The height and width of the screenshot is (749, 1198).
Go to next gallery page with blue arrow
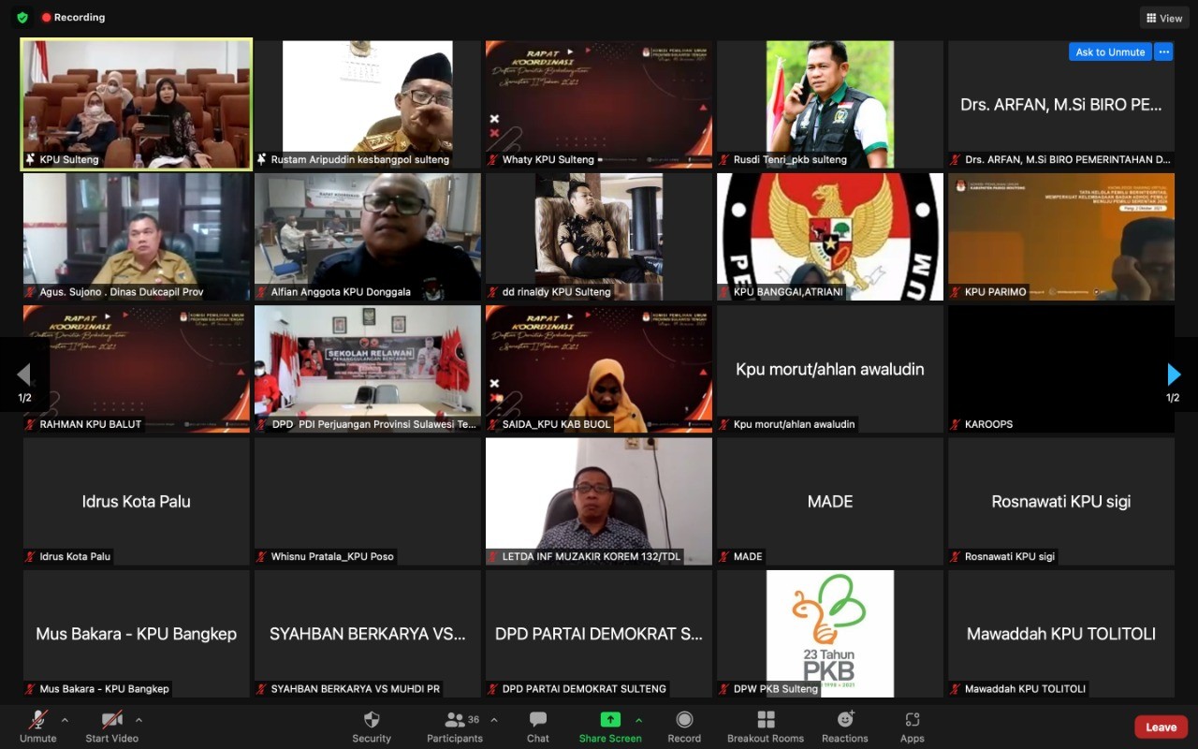click(1174, 375)
